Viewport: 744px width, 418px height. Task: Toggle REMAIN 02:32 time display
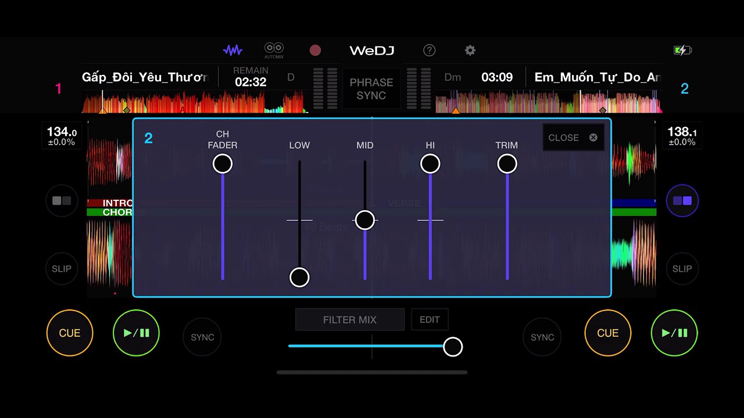251,77
